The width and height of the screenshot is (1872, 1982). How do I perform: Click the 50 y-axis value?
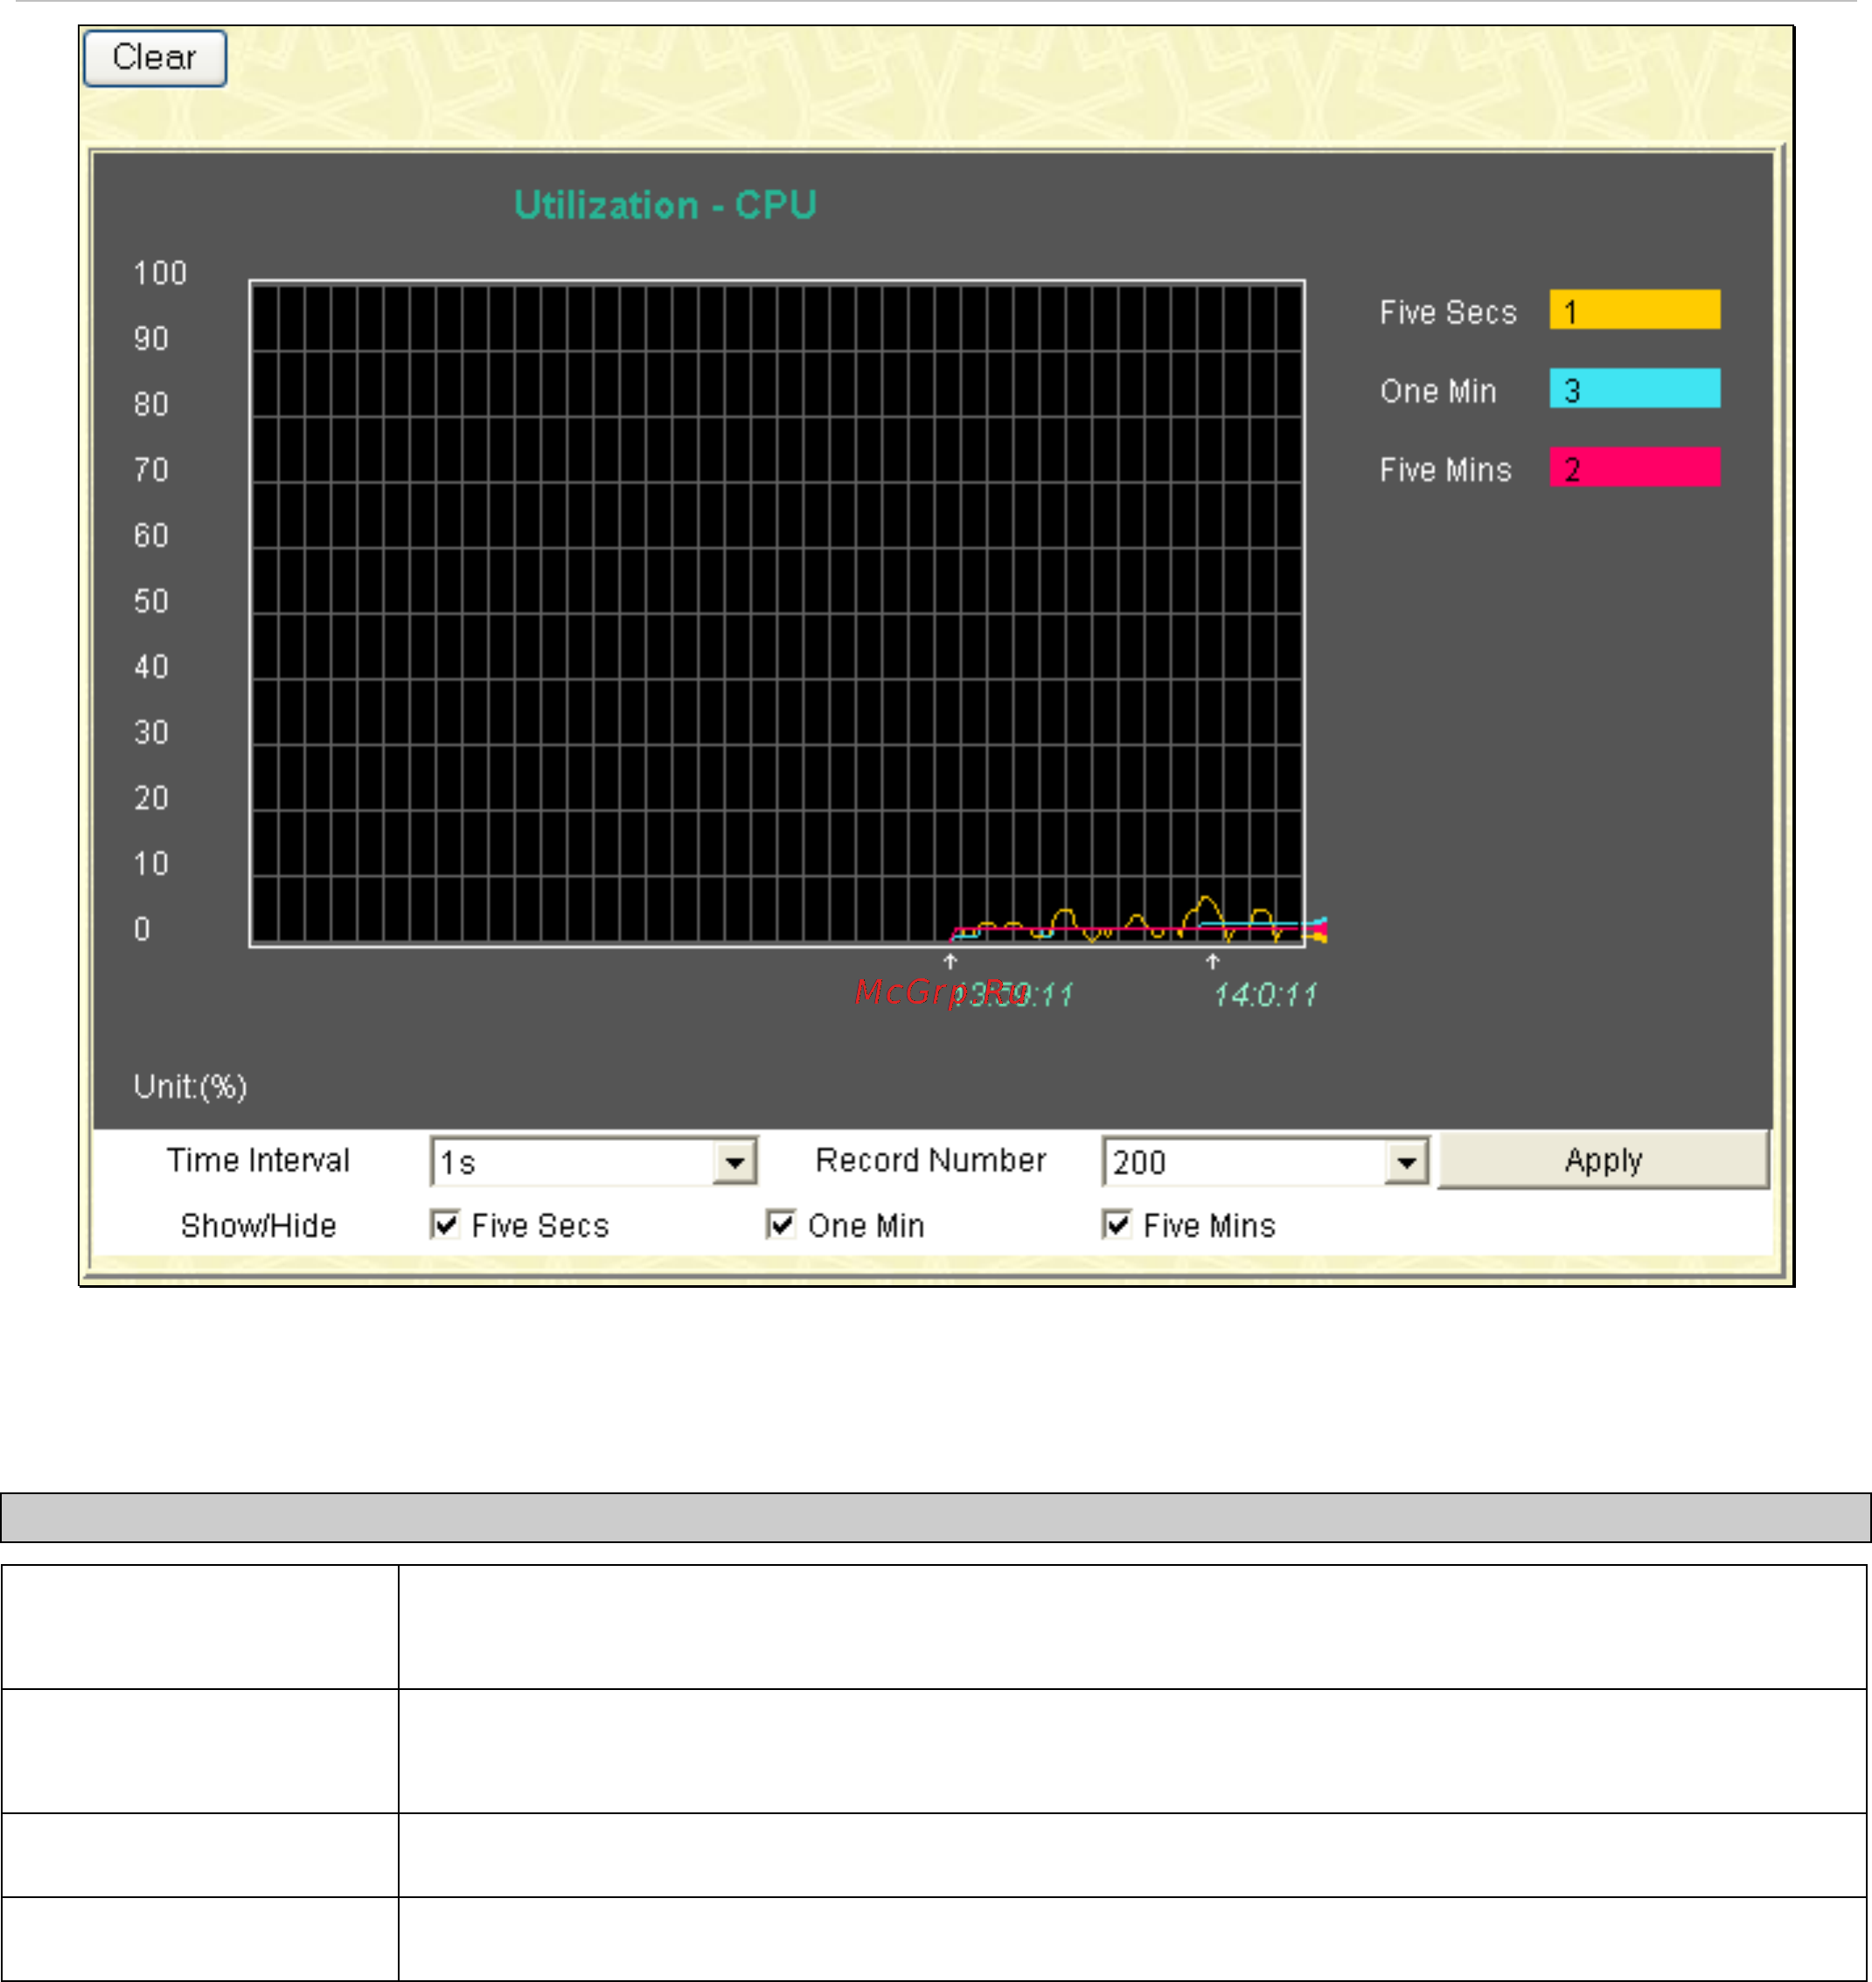pyautogui.click(x=150, y=602)
